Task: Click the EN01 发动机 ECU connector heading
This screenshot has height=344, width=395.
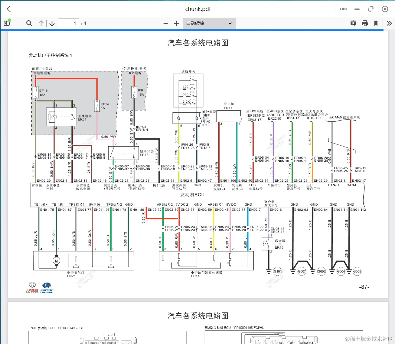Action: (55, 328)
